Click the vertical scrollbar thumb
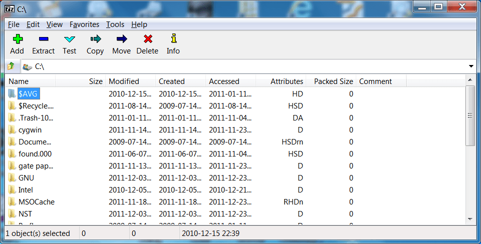Image resolution: width=481 pixels, height=244 pixels. pos(470,115)
